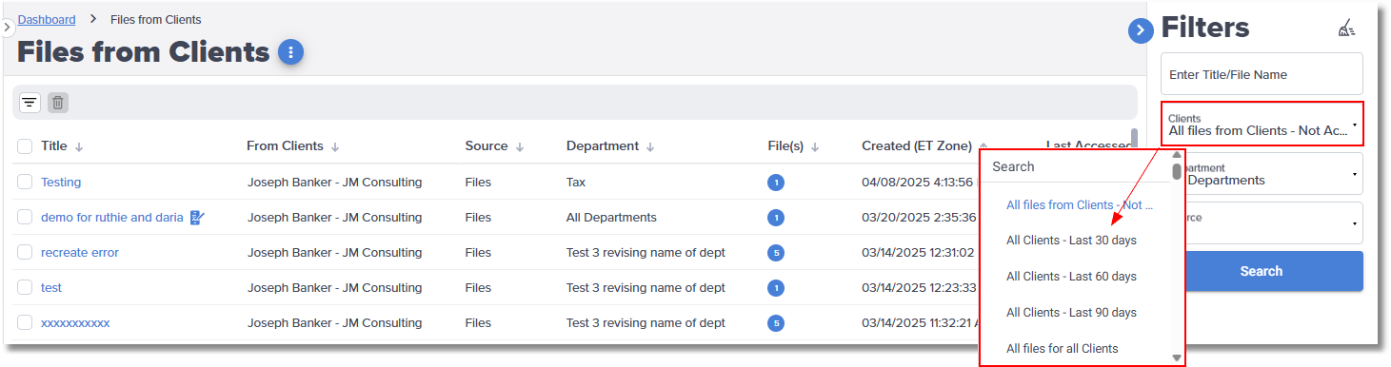The width and height of the screenshot is (1391, 367).
Task: Check the box for the recreate error row
Action: (x=25, y=252)
